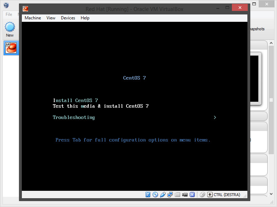
Task: Click the CPU virtualization status icon
Action: pyautogui.click(x=192, y=195)
